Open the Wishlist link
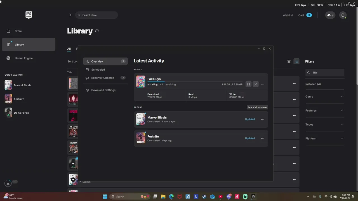 click(x=288, y=15)
